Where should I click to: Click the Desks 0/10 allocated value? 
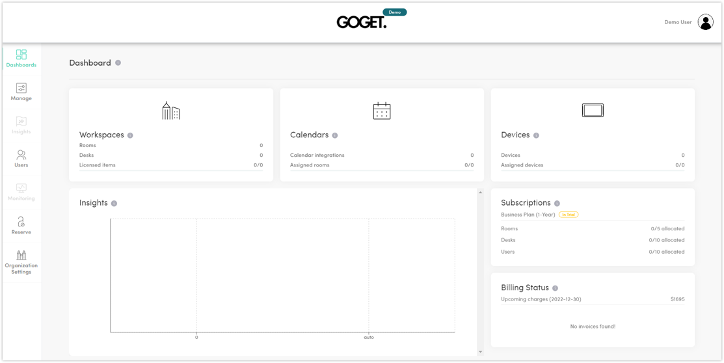[x=667, y=240]
